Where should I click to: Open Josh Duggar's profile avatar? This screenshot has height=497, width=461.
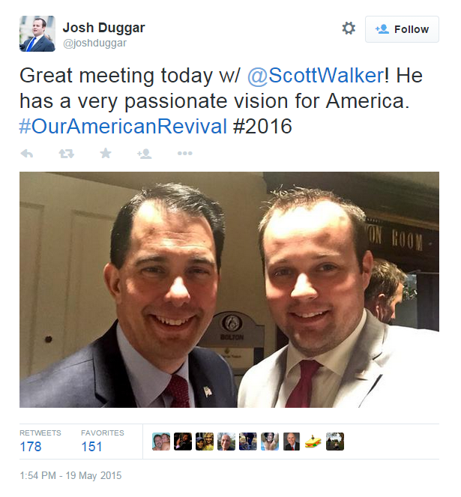tap(37, 34)
